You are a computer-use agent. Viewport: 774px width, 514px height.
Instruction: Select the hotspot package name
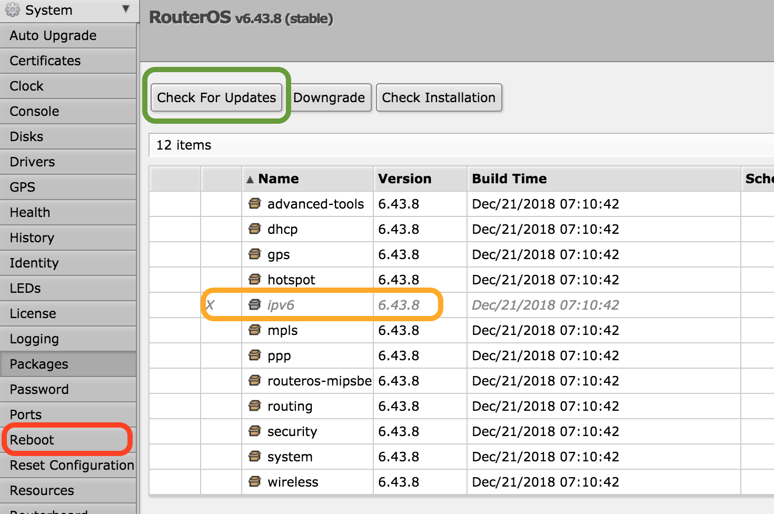click(291, 280)
